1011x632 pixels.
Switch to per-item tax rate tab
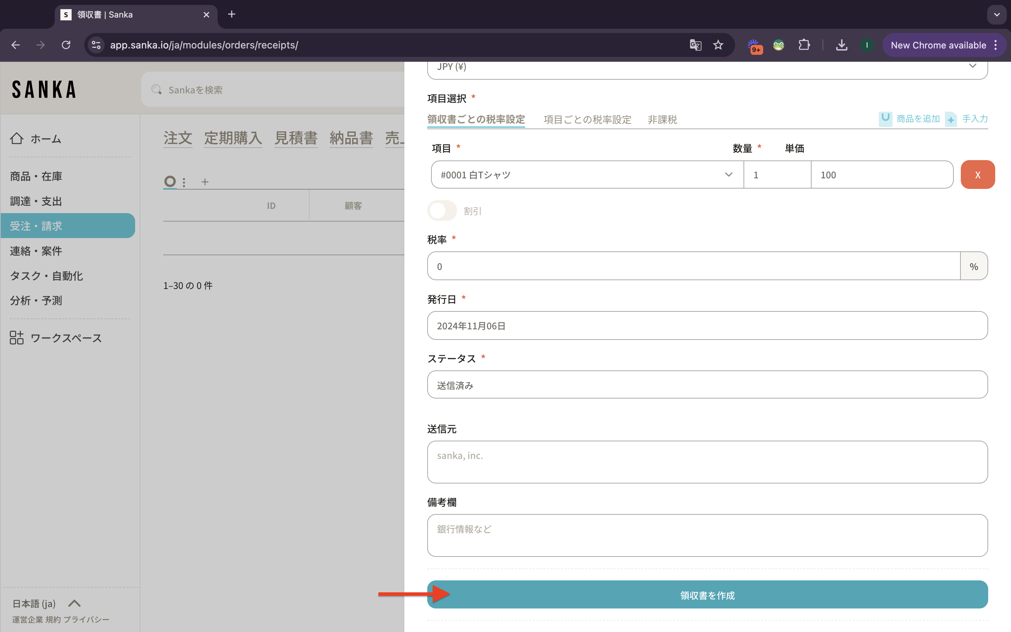tap(587, 119)
